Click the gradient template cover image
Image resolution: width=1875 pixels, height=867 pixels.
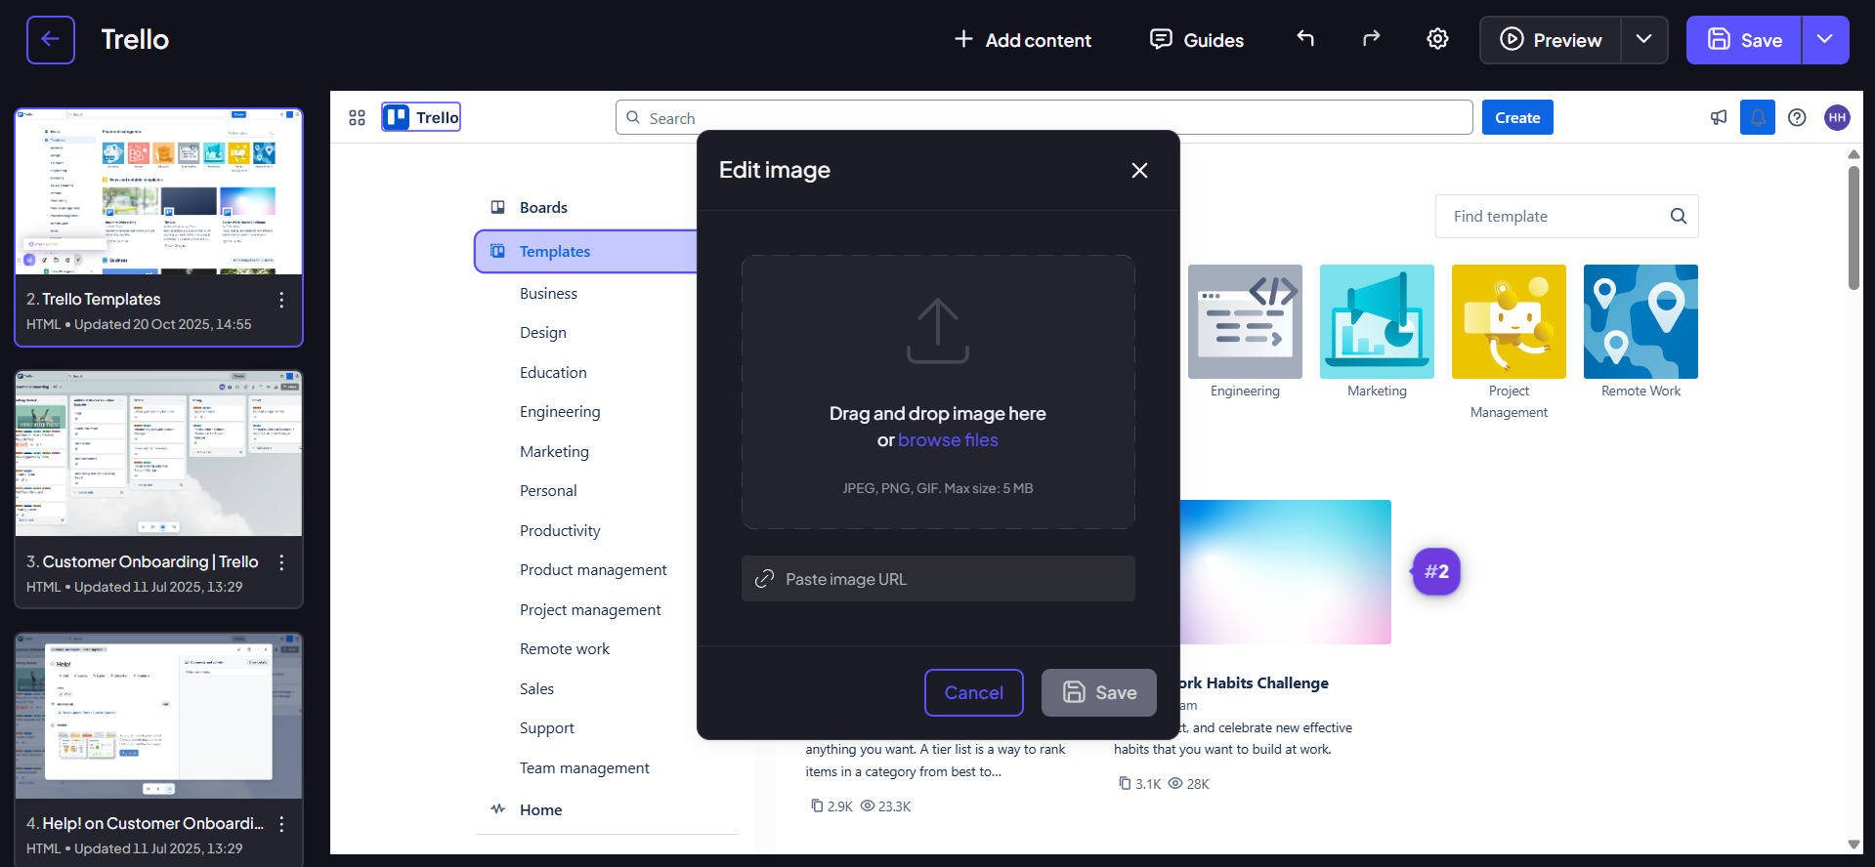click(1285, 572)
